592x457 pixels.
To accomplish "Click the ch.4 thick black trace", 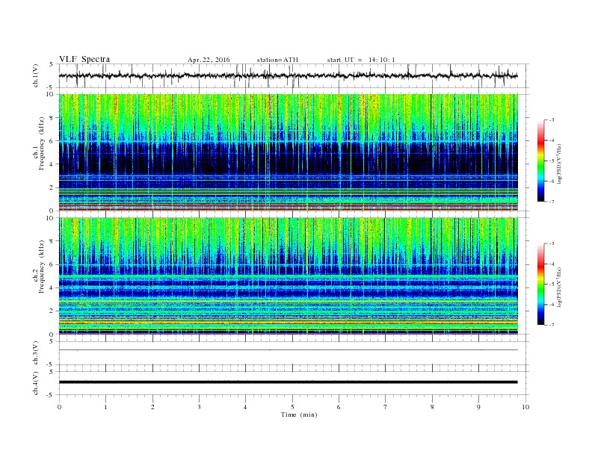I will coord(289,382).
